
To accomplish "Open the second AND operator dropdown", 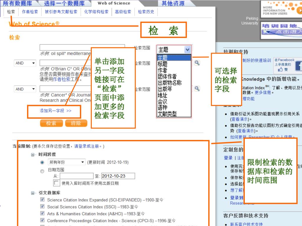I will (25, 89).
